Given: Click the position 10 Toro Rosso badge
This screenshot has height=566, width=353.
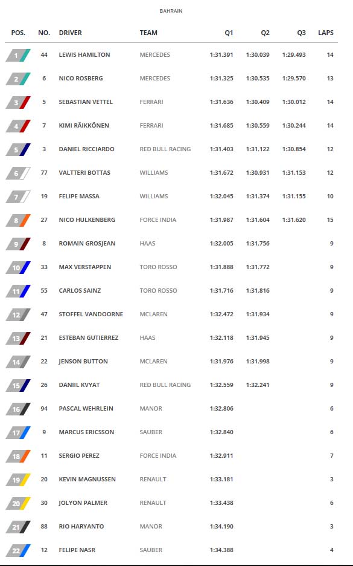Looking at the screenshot, I should 18,267.
